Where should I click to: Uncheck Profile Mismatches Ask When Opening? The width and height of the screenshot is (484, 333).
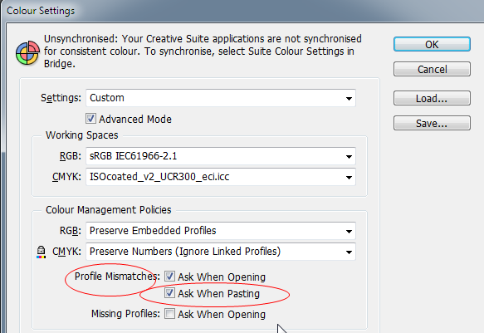coord(169,277)
